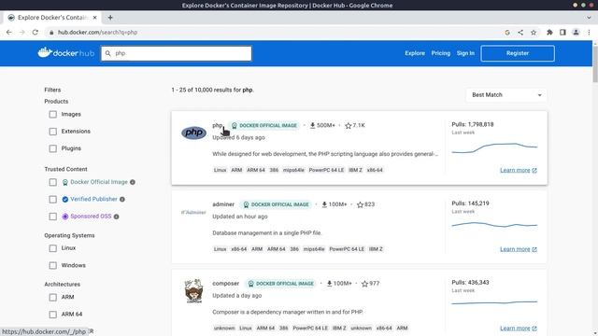Open the Chrome three-dot menu
The height and width of the screenshot is (336, 598).
coord(589,33)
